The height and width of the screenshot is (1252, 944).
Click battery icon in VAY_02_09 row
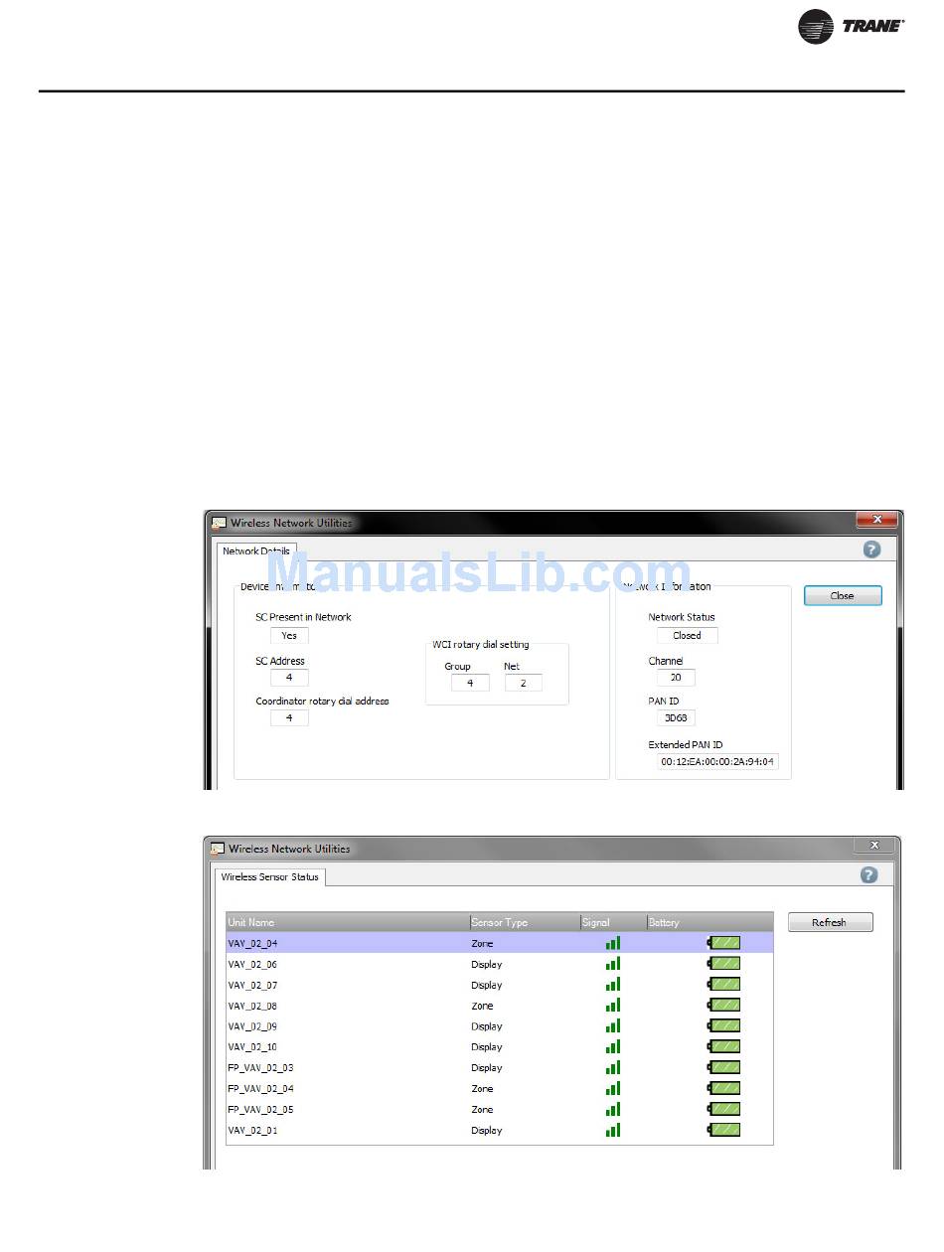pos(724,1026)
